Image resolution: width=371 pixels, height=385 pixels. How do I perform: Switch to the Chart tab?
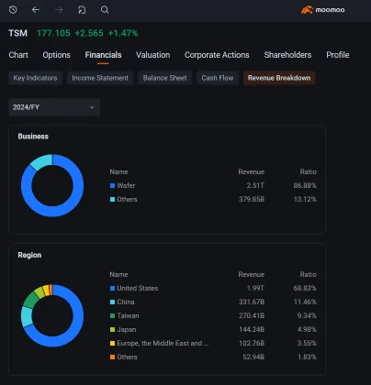point(18,55)
